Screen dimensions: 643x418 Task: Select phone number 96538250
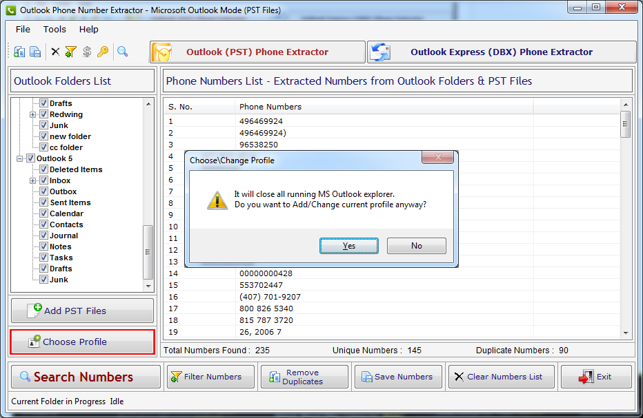(x=258, y=145)
